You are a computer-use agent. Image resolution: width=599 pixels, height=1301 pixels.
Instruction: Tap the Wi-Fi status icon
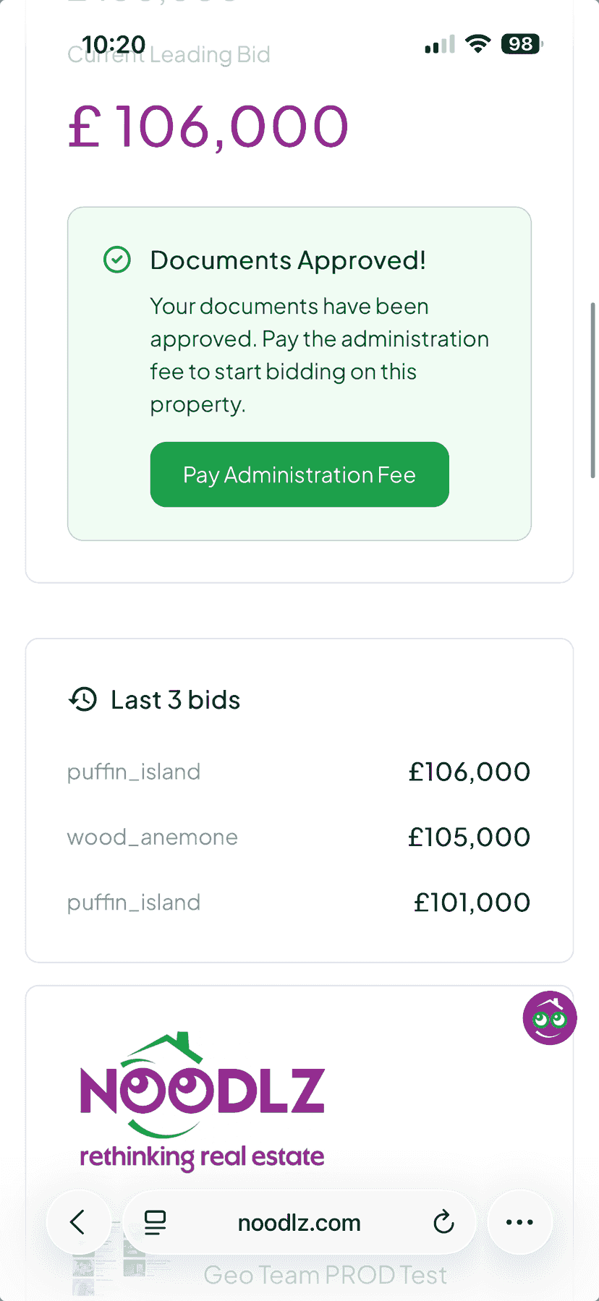click(477, 44)
